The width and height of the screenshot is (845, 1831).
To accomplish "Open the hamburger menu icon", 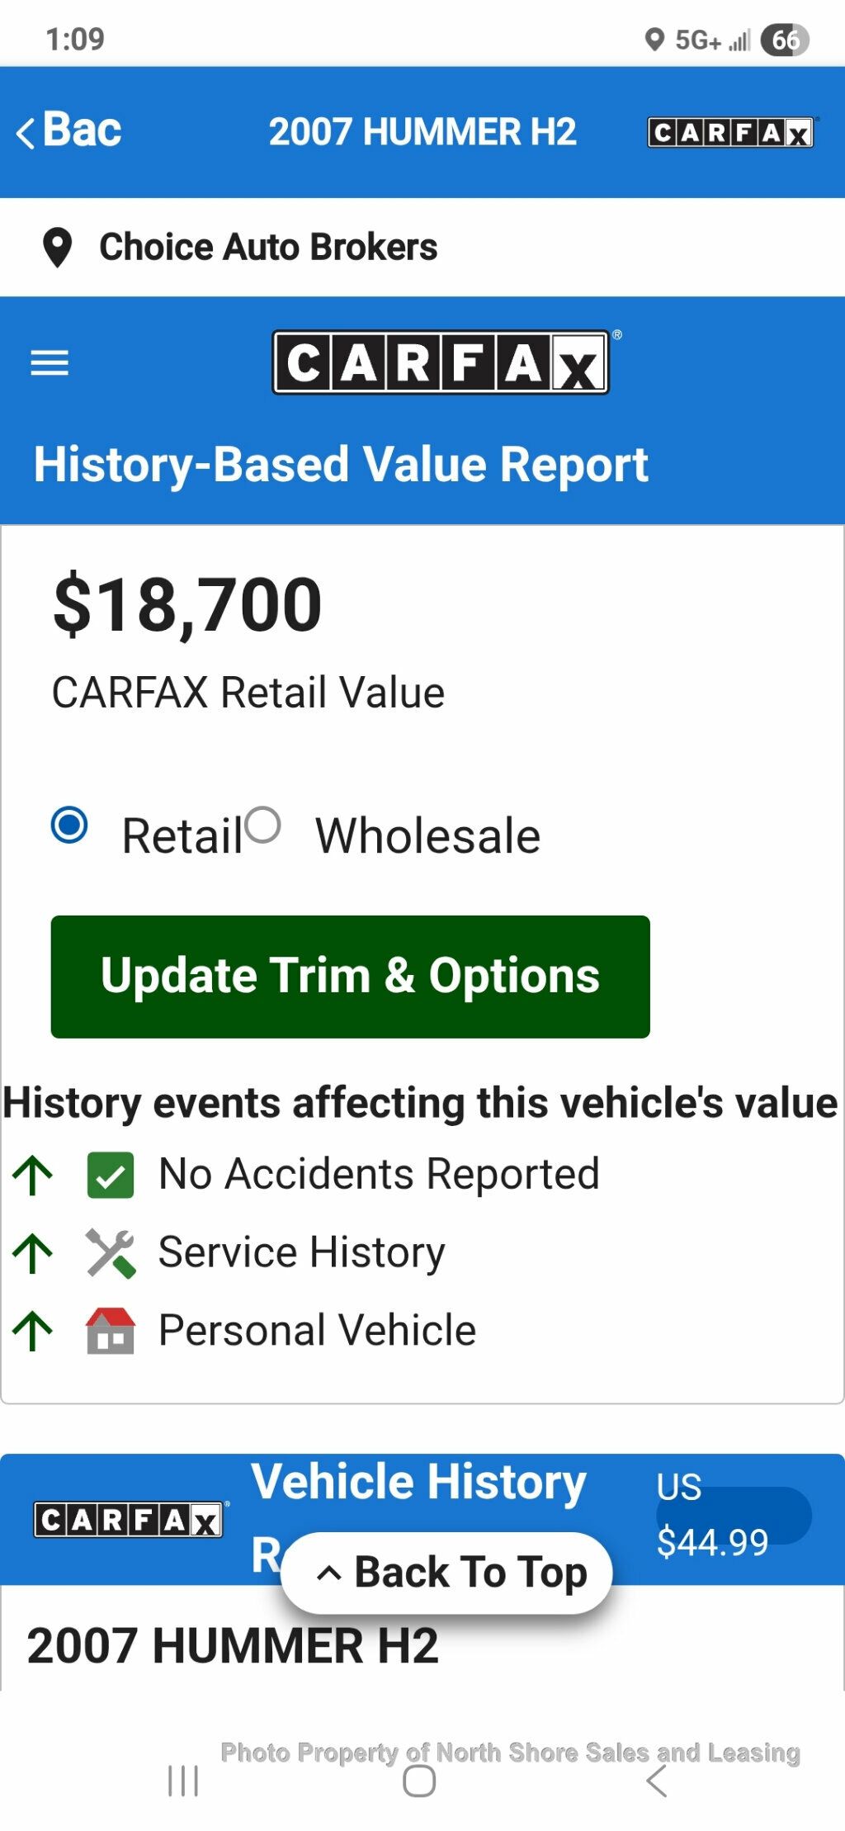I will 50,362.
